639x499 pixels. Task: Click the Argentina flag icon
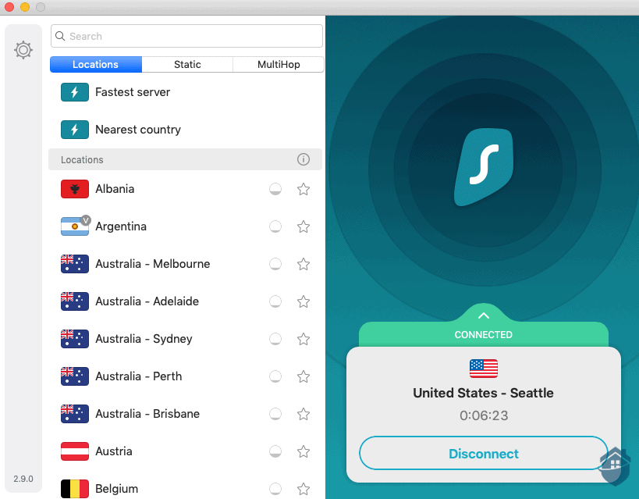click(75, 226)
